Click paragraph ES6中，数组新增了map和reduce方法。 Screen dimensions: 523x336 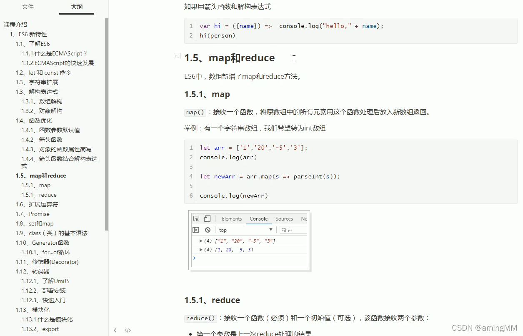pyautogui.click(x=243, y=76)
